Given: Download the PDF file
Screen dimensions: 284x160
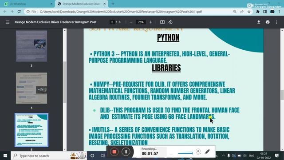Looking at the screenshot, I should (x=259, y=22).
